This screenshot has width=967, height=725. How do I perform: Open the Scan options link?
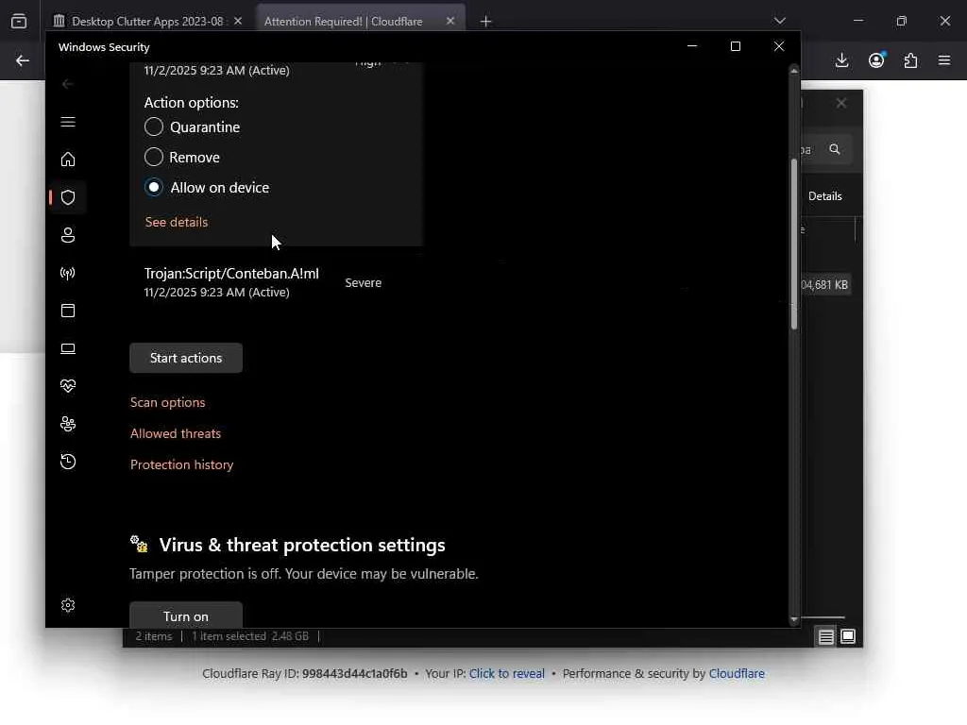pos(168,402)
